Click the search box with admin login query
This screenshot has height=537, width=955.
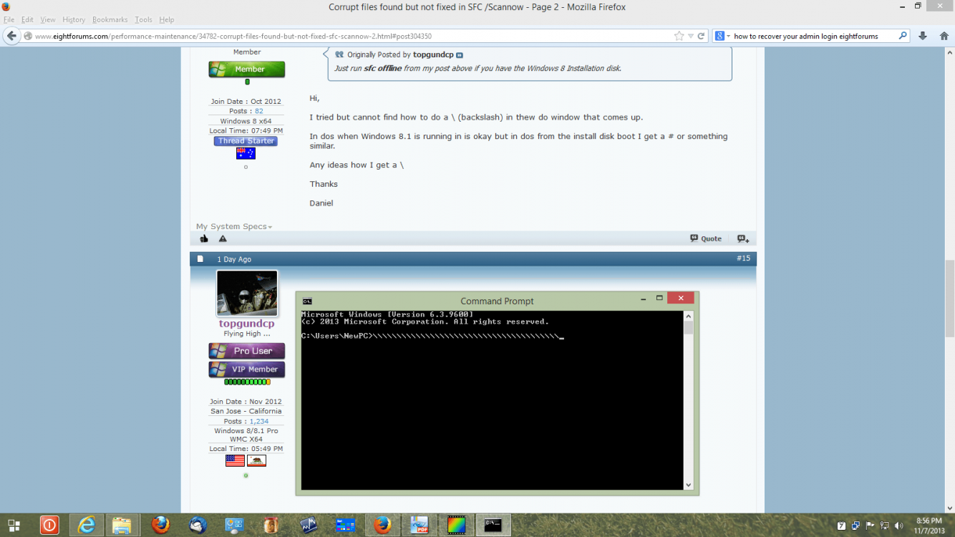(x=814, y=36)
